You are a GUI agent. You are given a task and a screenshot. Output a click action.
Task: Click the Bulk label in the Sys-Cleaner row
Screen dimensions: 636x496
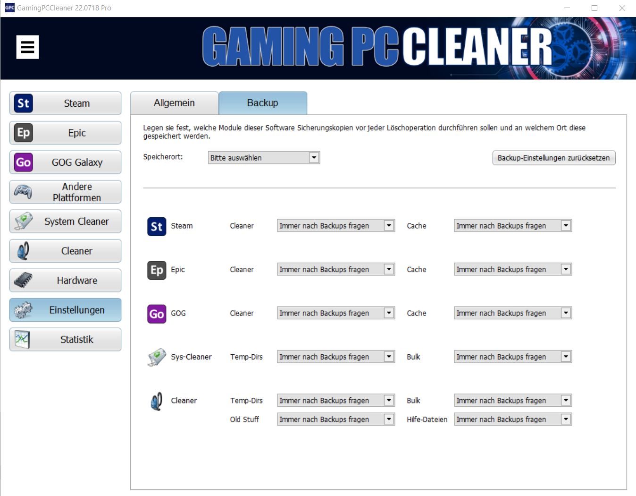pyautogui.click(x=413, y=357)
